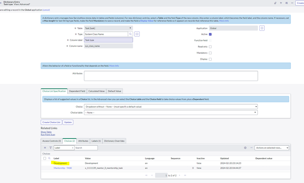The height and width of the screenshot is (183, 304).
Task: Enable the Read only checkbox
Action: pyautogui.click(x=210, y=46)
